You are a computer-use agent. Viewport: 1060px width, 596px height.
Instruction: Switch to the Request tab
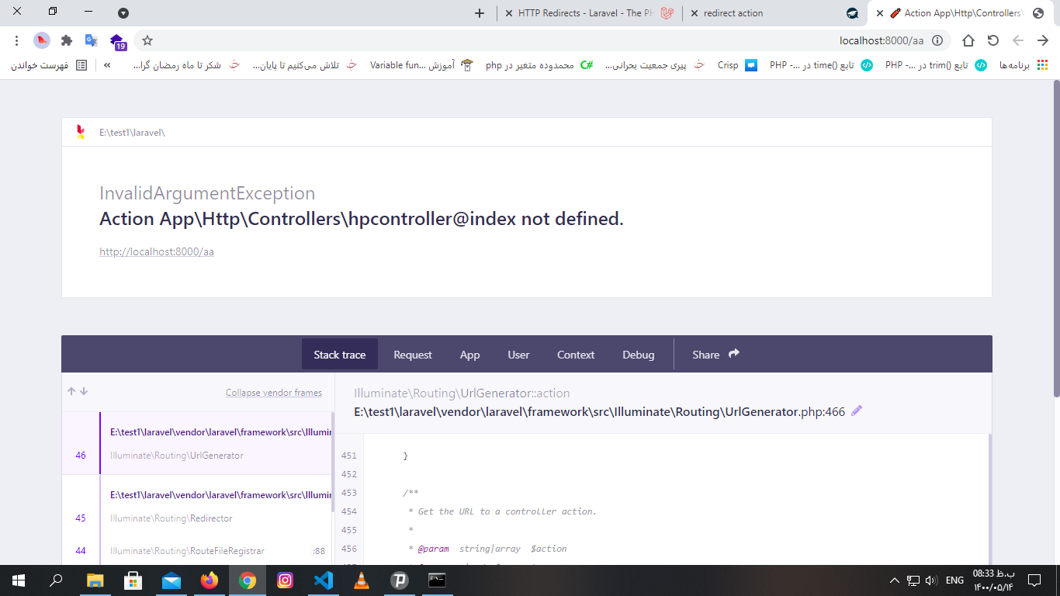[x=412, y=355]
